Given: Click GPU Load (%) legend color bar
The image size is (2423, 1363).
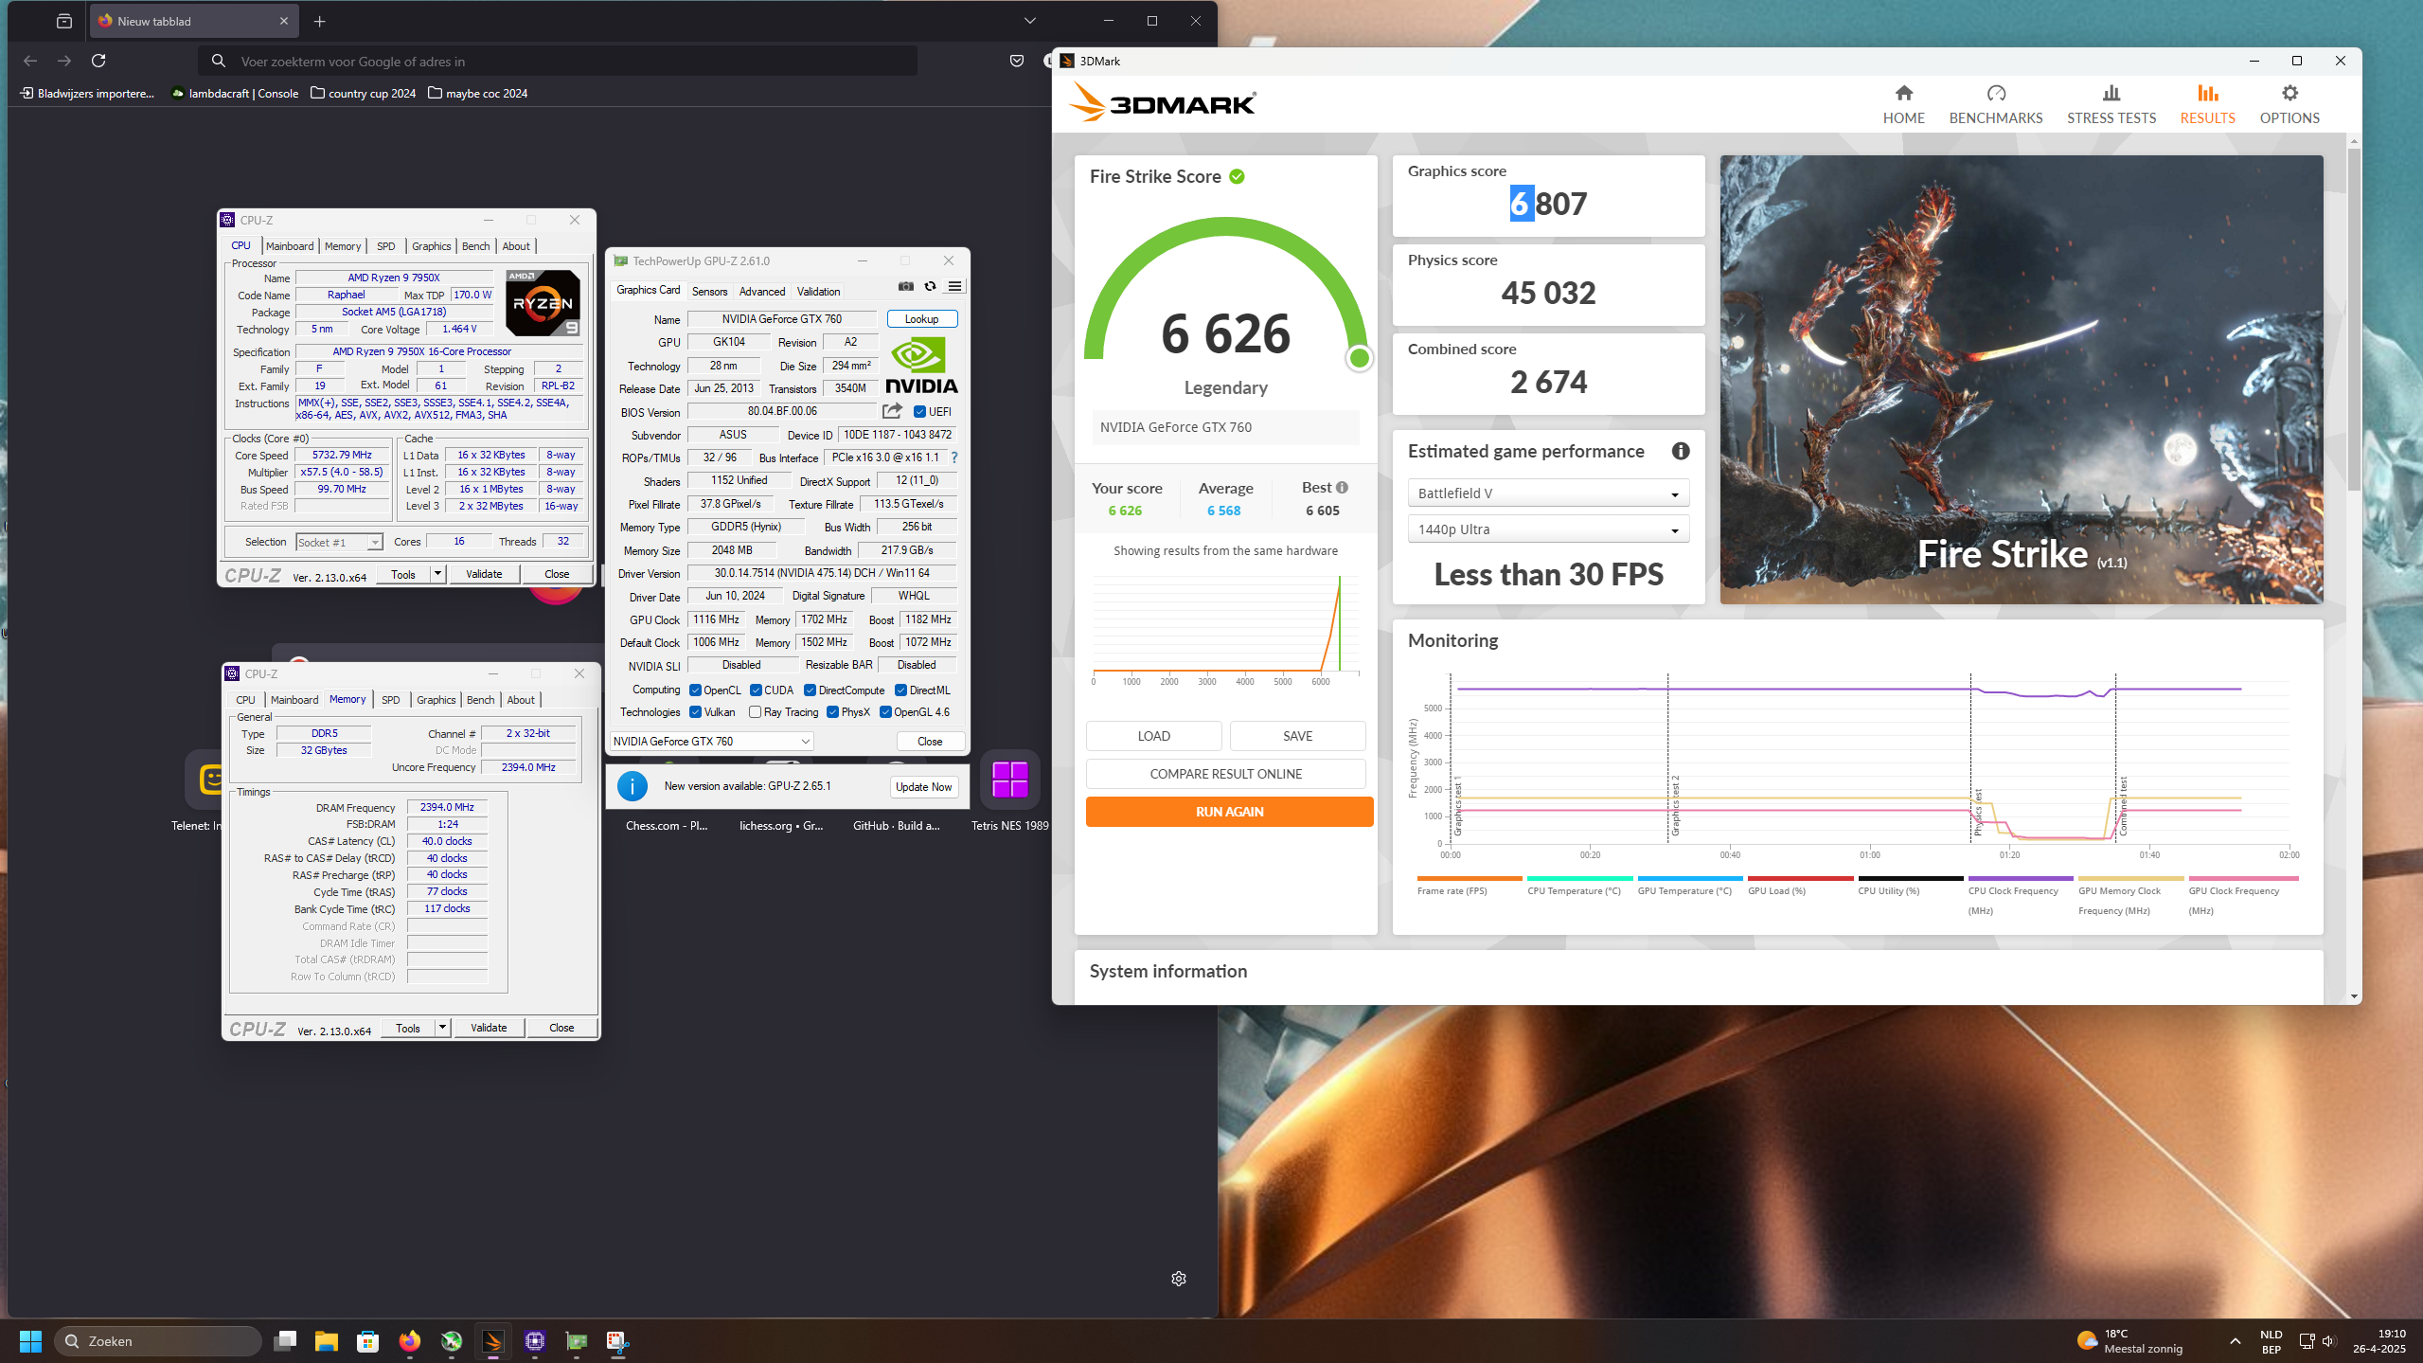Looking at the screenshot, I should [x=1800, y=878].
